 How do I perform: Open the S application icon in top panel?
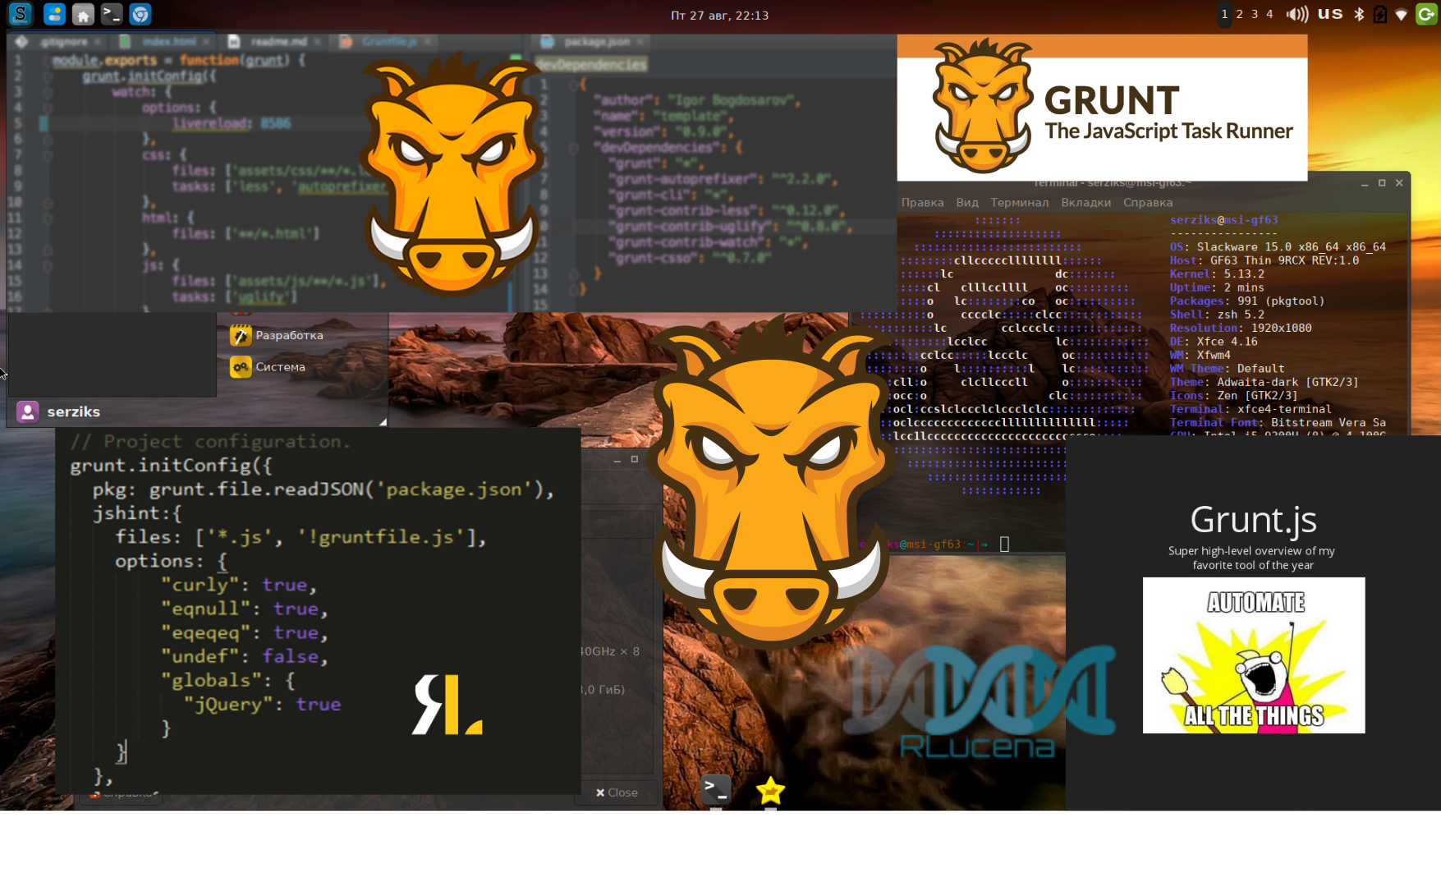point(21,14)
